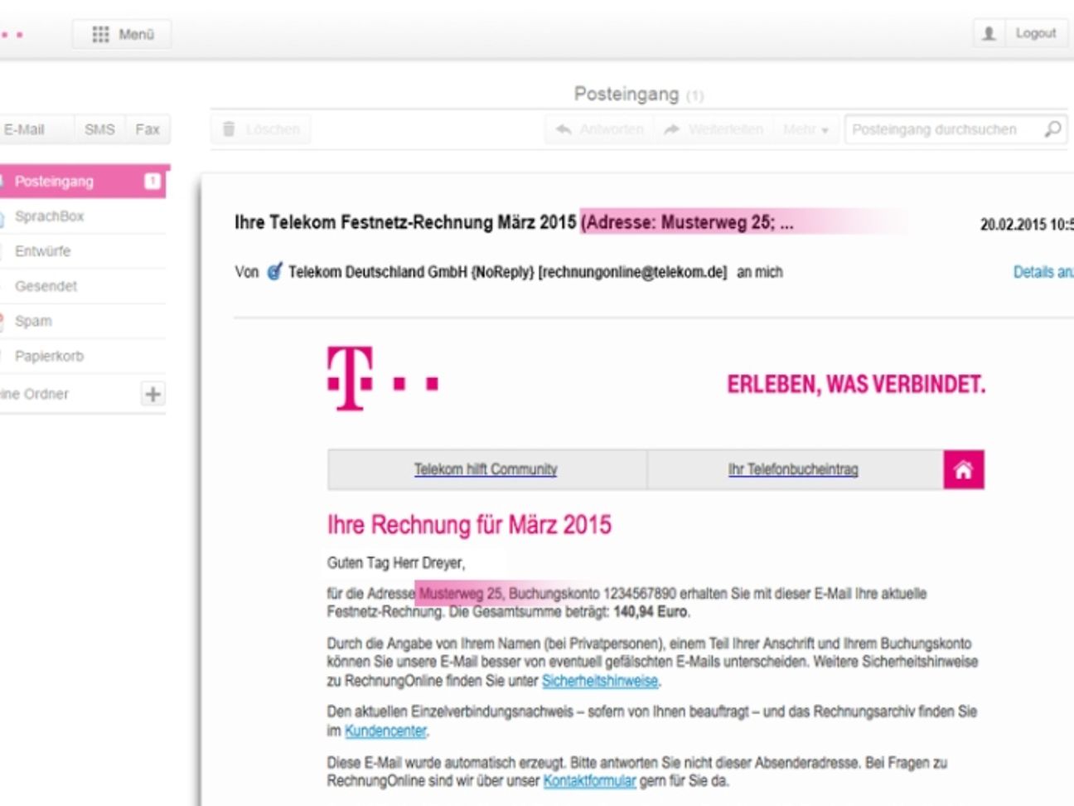This screenshot has height=806, width=1074.
Task: Click the search magnifier icon
Action: pyautogui.click(x=1052, y=129)
